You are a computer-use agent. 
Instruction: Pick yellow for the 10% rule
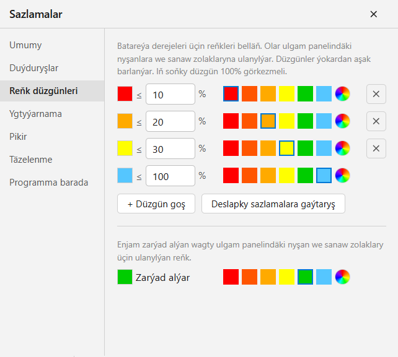(286, 94)
